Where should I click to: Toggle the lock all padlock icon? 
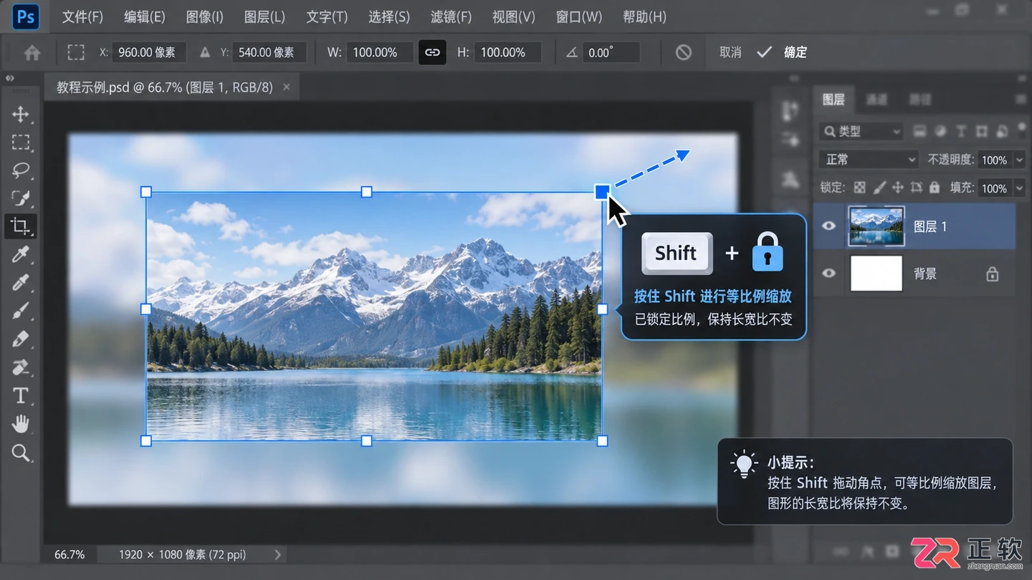click(x=935, y=188)
